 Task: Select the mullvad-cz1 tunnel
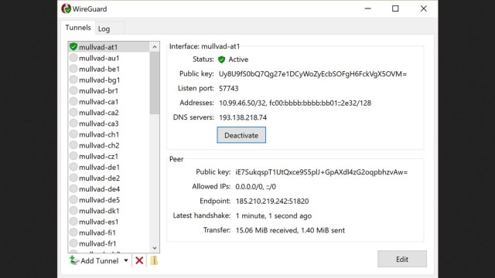click(109, 156)
